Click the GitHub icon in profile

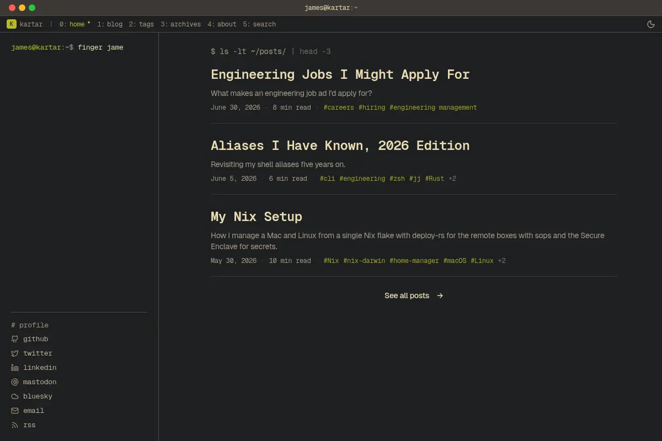(x=15, y=339)
